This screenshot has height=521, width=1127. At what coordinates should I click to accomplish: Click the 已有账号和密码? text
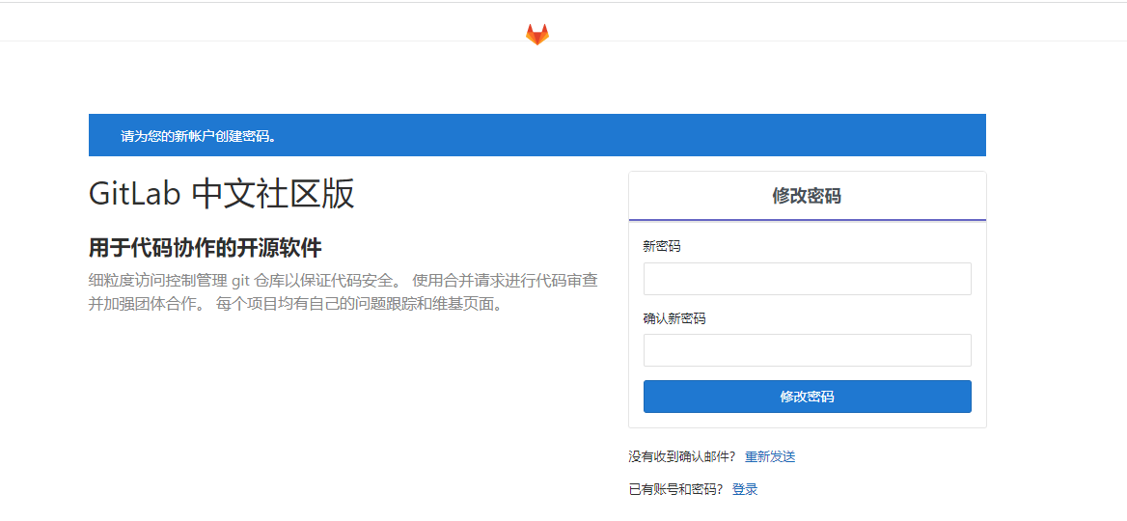pos(674,489)
